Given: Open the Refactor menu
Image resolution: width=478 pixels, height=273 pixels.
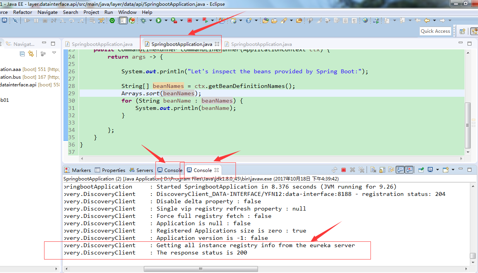Looking at the screenshot, I should coord(22,12).
